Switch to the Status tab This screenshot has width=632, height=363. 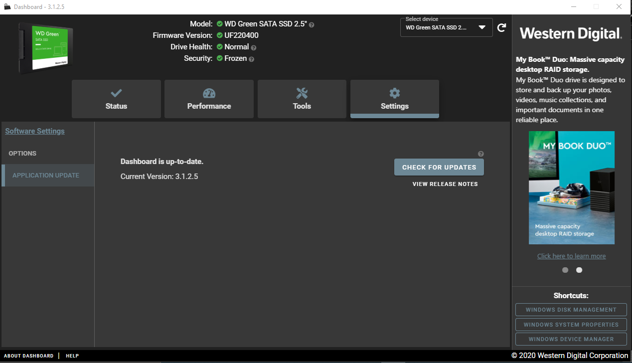116,99
